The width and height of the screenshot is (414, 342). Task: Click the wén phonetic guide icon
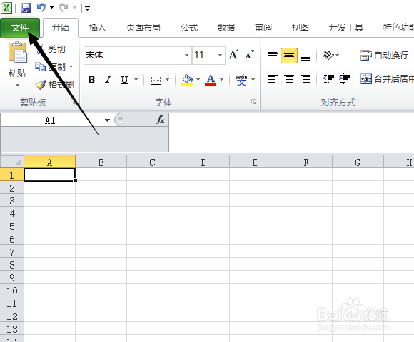click(241, 79)
